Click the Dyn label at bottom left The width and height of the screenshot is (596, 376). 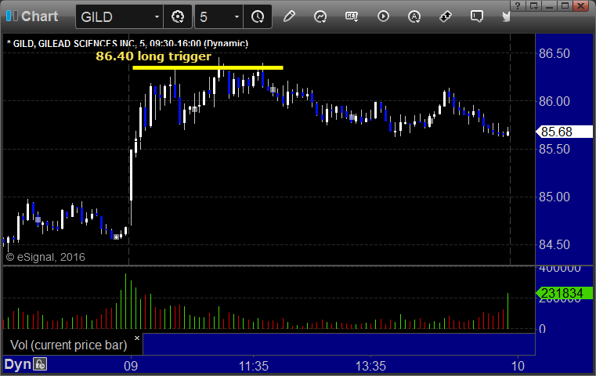pyautogui.click(x=17, y=364)
